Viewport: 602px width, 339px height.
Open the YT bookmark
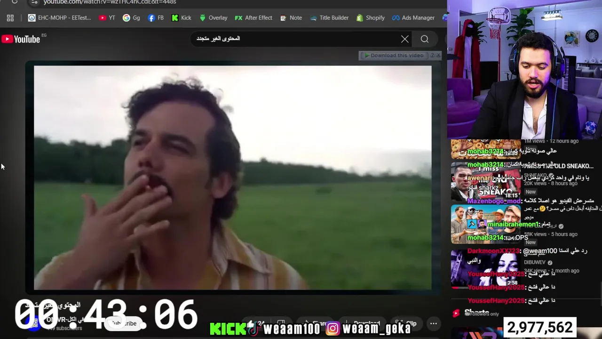107,18
